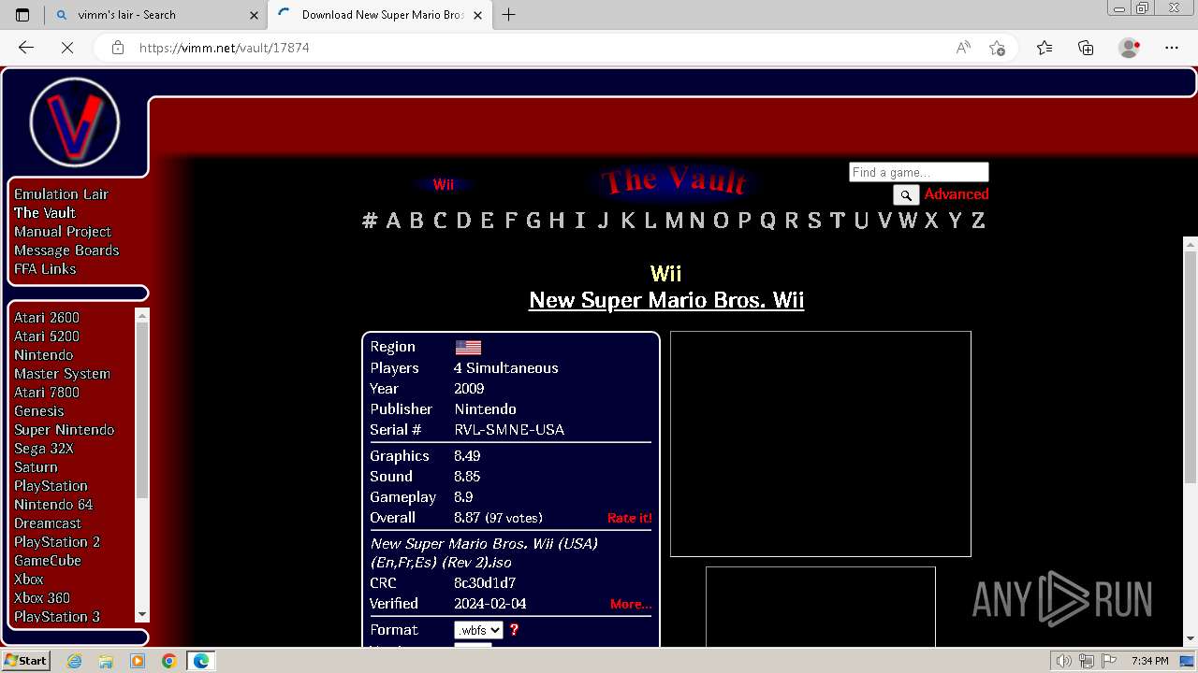Click the Advanced search link

[x=957, y=194]
